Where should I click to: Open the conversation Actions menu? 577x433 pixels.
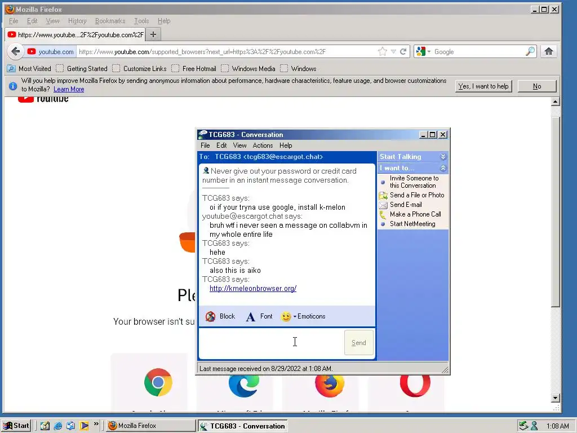point(263,145)
